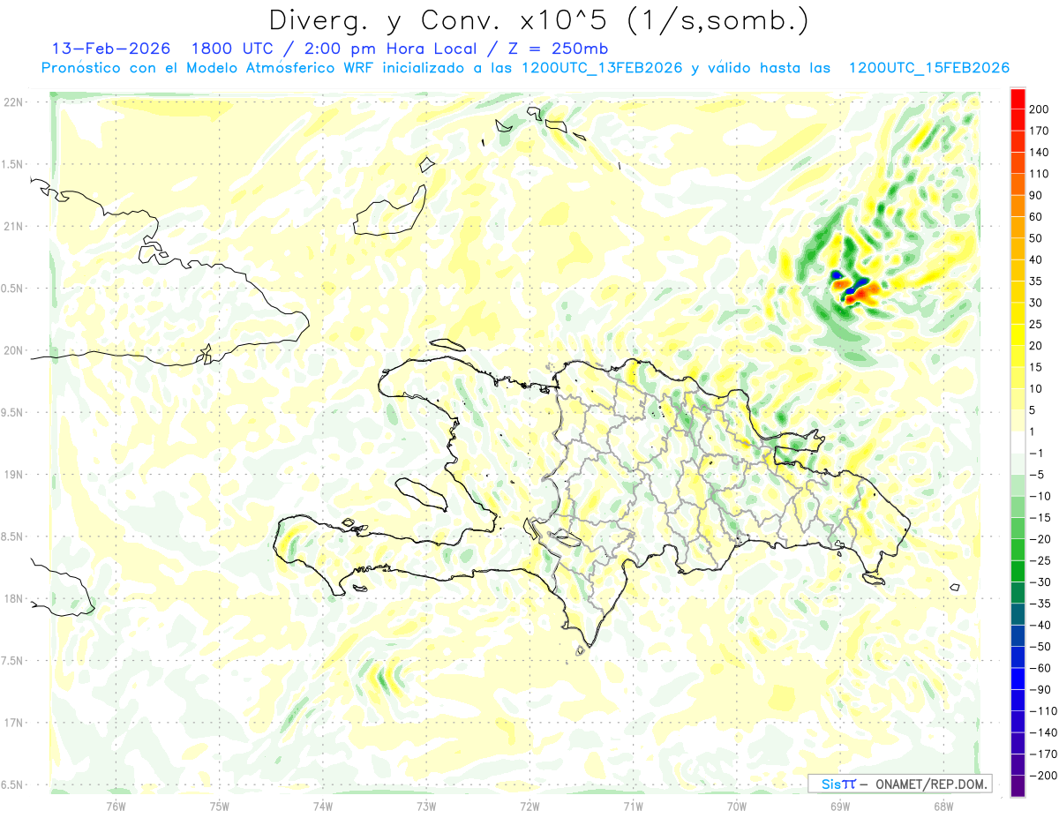The width and height of the screenshot is (1059, 818).
Task: Click latitude label "8.5N"
Action: [11, 537]
